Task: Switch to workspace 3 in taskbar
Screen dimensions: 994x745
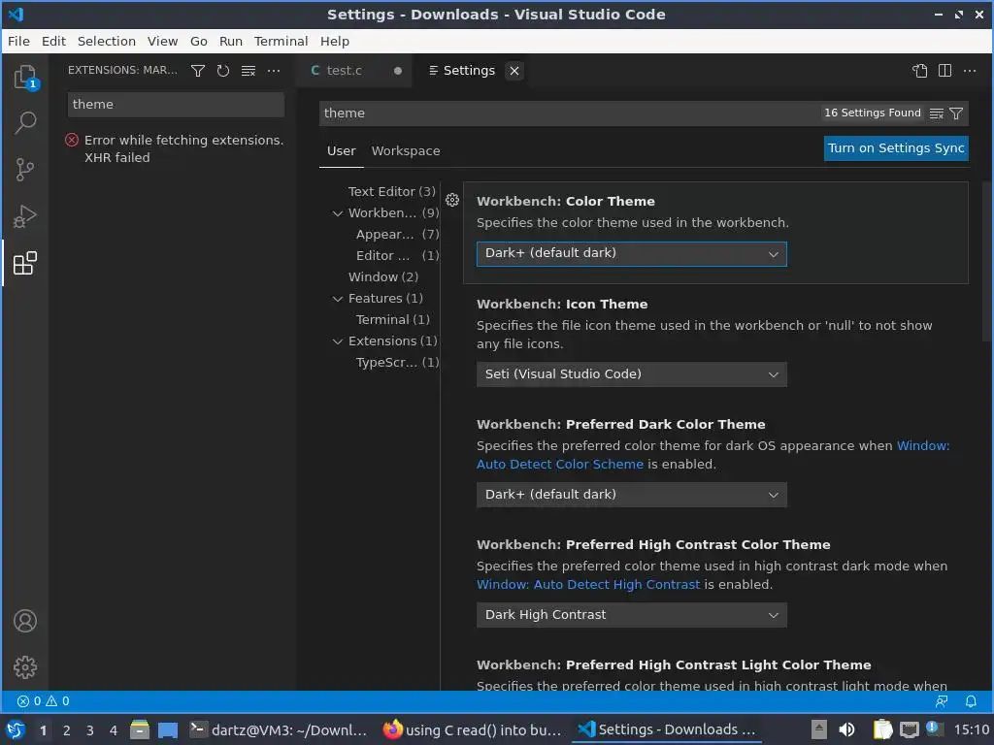Action: click(90, 730)
